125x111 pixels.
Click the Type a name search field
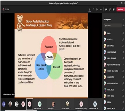(x=113, y=25)
